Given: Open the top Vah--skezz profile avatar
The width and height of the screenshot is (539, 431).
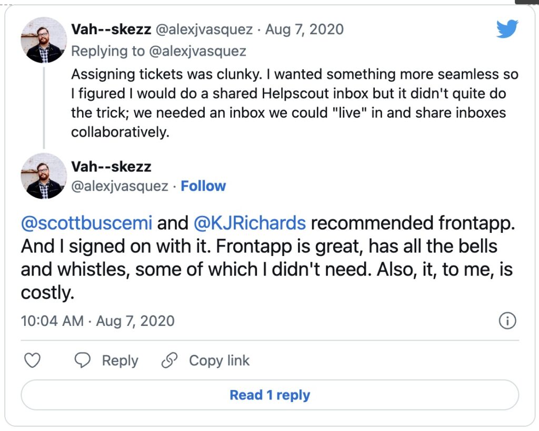Looking at the screenshot, I should [44, 40].
